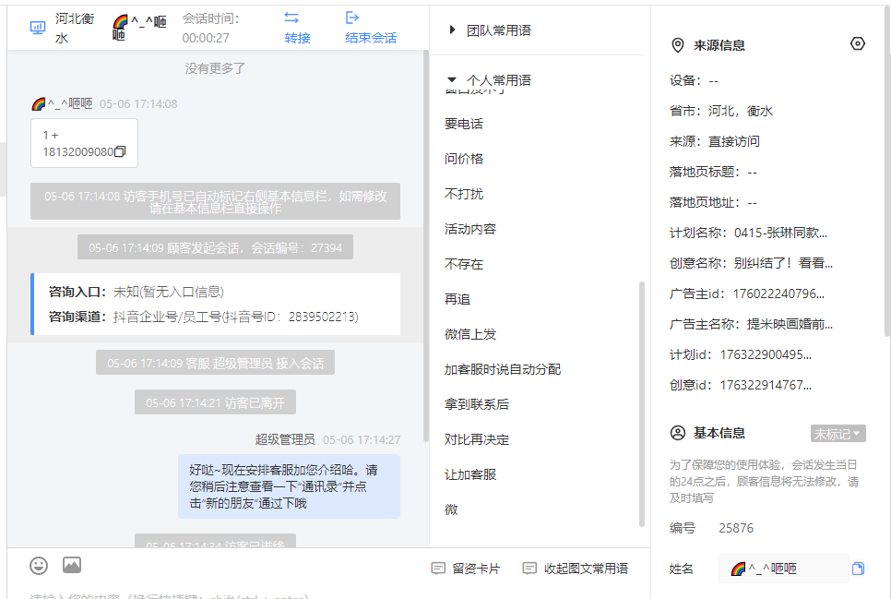Click the 省市 河北，衡水 row
This screenshot has width=891, height=599.
(721, 111)
